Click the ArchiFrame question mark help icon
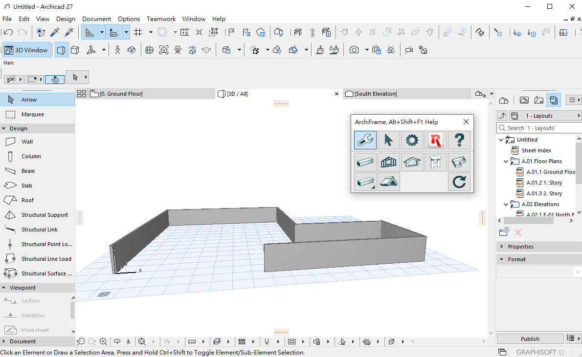This screenshot has width=582, height=357. coord(459,140)
